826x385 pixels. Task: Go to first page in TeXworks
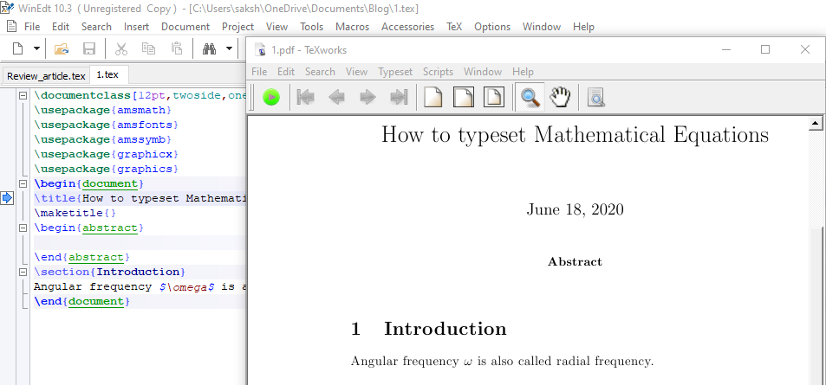tap(306, 97)
